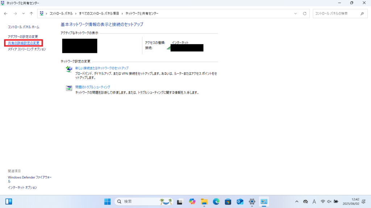Click 新しい接続またはネットワークのセットアップ link
The height and width of the screenshot is (208, 371).
102,68
